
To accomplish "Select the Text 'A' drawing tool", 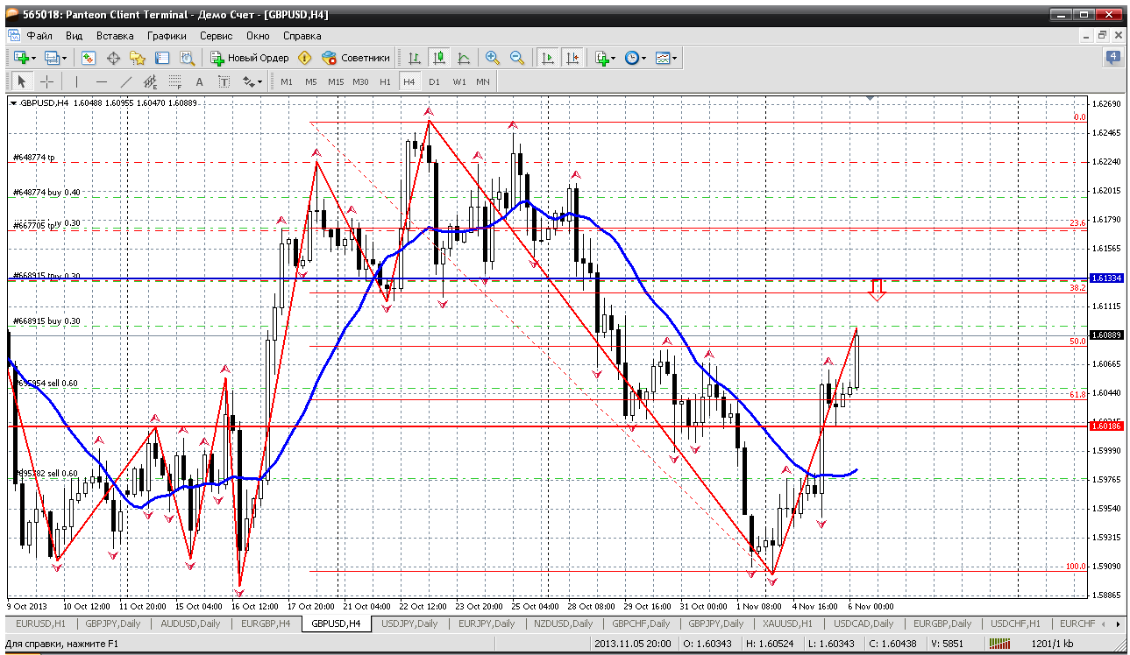I will pyautogui.click(x=200, y=81).
